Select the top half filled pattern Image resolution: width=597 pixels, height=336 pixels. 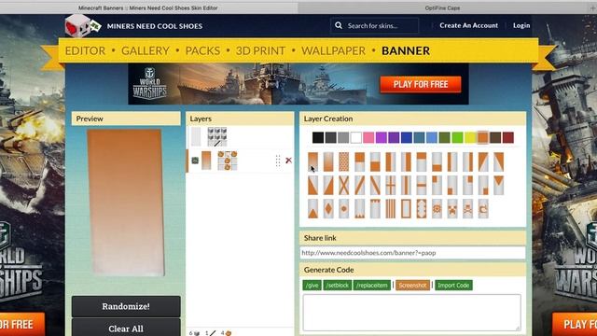pyautogui.click(x=360, y=161)
